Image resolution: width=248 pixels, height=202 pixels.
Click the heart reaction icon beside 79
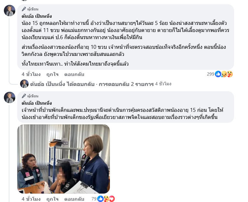112,199
